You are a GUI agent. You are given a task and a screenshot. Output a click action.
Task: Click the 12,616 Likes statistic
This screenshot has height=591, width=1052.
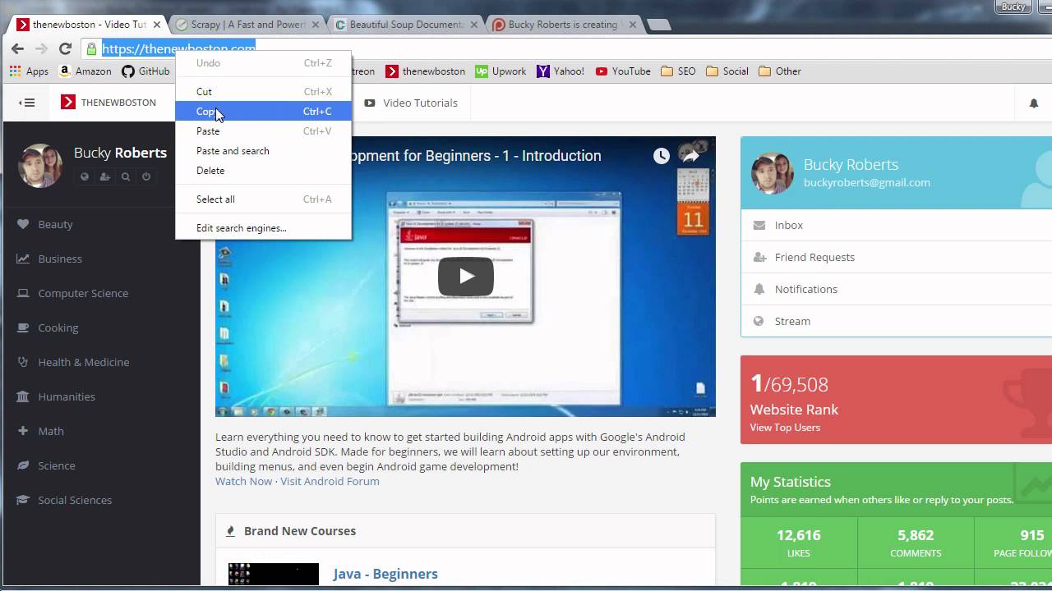(x=799, y=543)
